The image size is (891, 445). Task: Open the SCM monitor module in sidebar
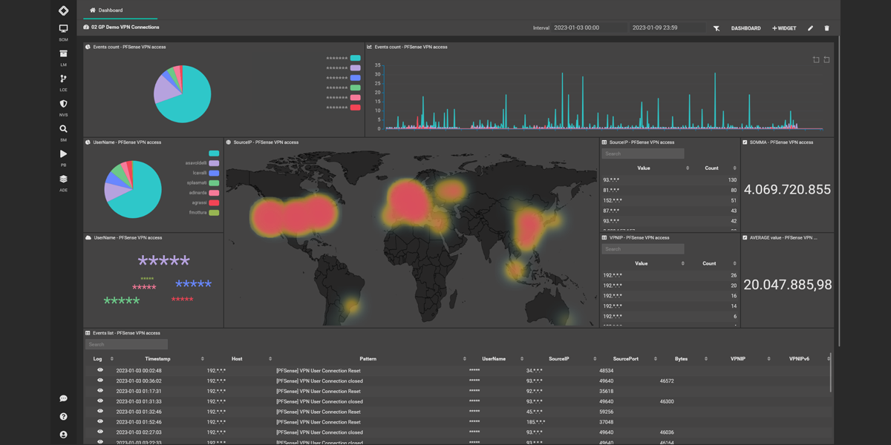point(63,29)
